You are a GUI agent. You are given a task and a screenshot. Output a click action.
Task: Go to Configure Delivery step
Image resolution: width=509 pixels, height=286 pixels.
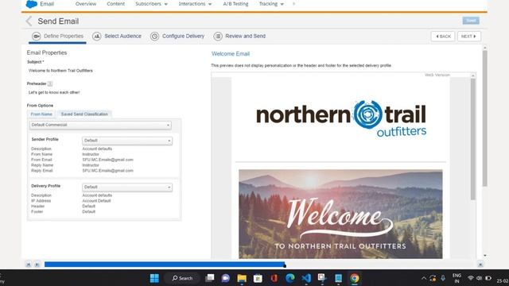[183, 36]
